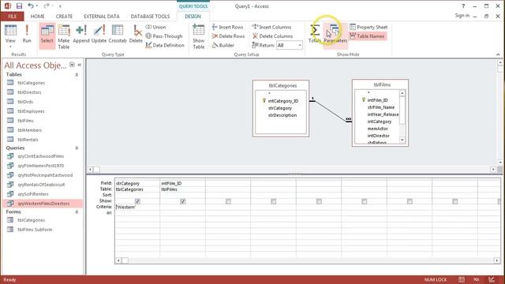This screenshot has height=284, width=505.
Task: Switch to Append query type
Action: pos(81,34)
